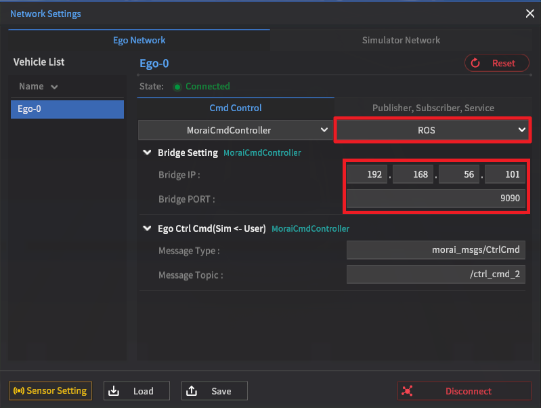Select the Ego Network tab
541x408 pixels.
(x=139, y=41)
